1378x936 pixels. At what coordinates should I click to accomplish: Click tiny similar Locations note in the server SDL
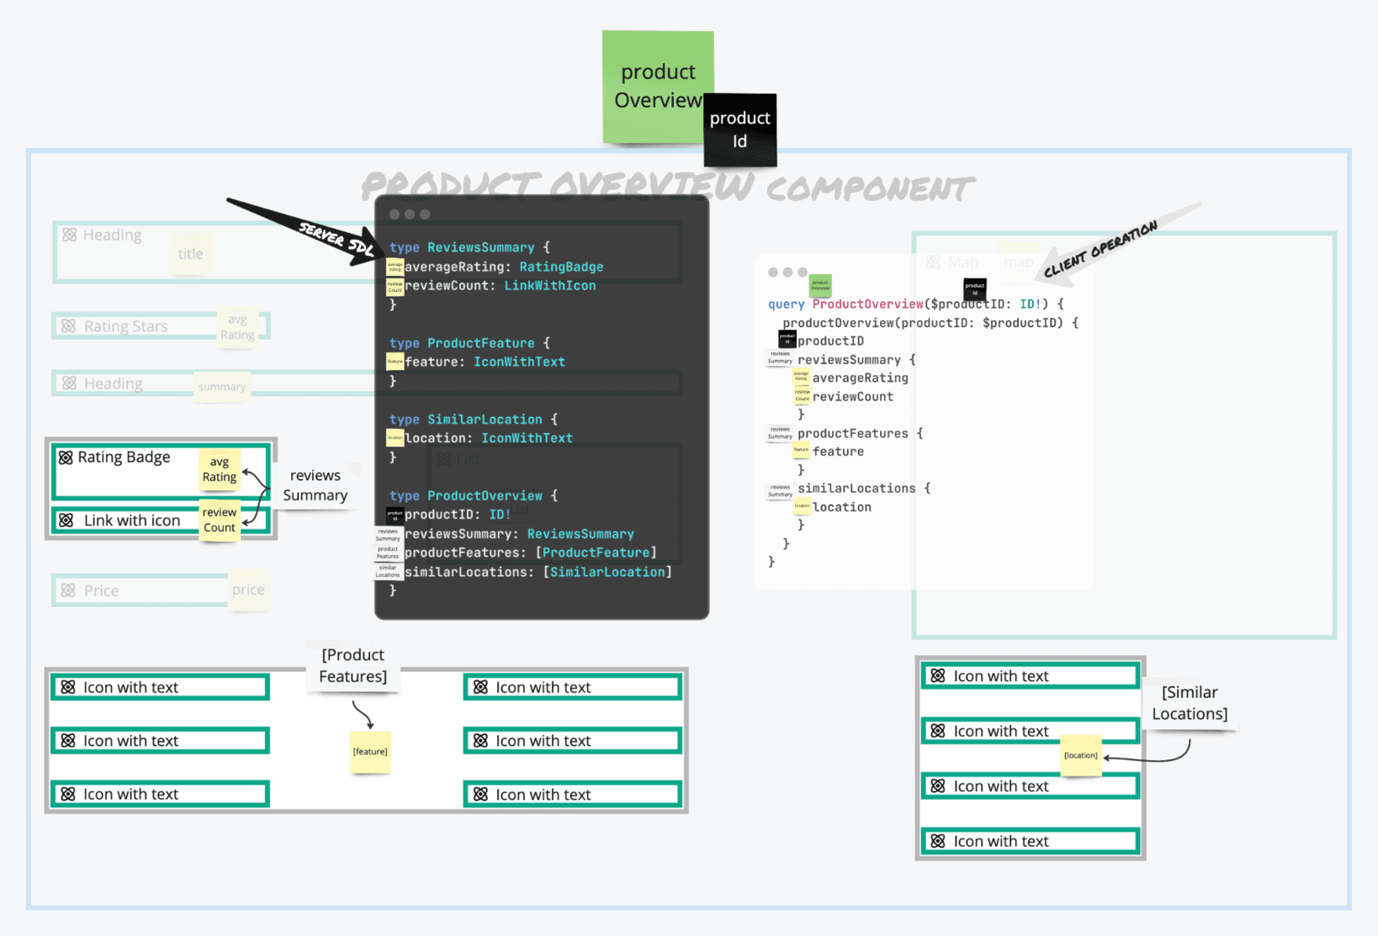(x=388, y=572)
